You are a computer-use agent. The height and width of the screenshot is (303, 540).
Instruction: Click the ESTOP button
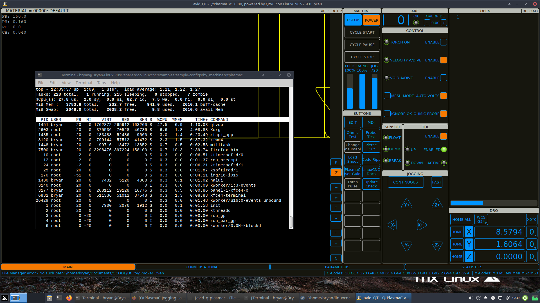(353, 20)
